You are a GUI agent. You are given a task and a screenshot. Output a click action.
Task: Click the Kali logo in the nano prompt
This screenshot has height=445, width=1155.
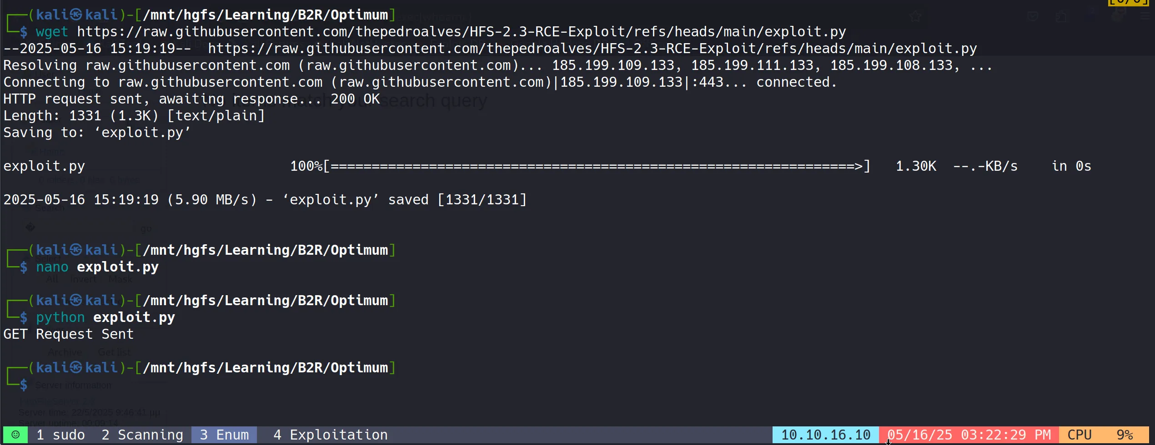click(x=76, y=250)
